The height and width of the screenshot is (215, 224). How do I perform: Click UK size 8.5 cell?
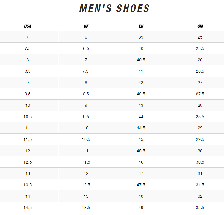(86, 94)
